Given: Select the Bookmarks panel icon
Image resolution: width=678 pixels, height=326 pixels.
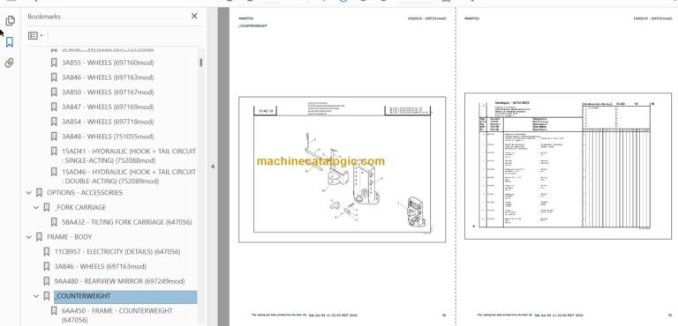Looking at the screenshot, I should click(x=10, y=42).
